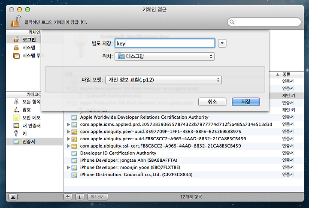Click certificate icon of iPhone Developer: moonjin yoon

click(x=74, y=168)
